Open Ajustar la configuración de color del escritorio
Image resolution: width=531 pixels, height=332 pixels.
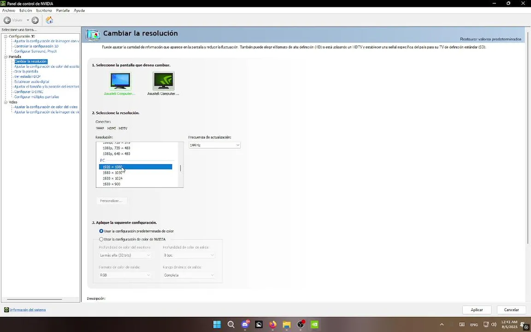(47, 66)
